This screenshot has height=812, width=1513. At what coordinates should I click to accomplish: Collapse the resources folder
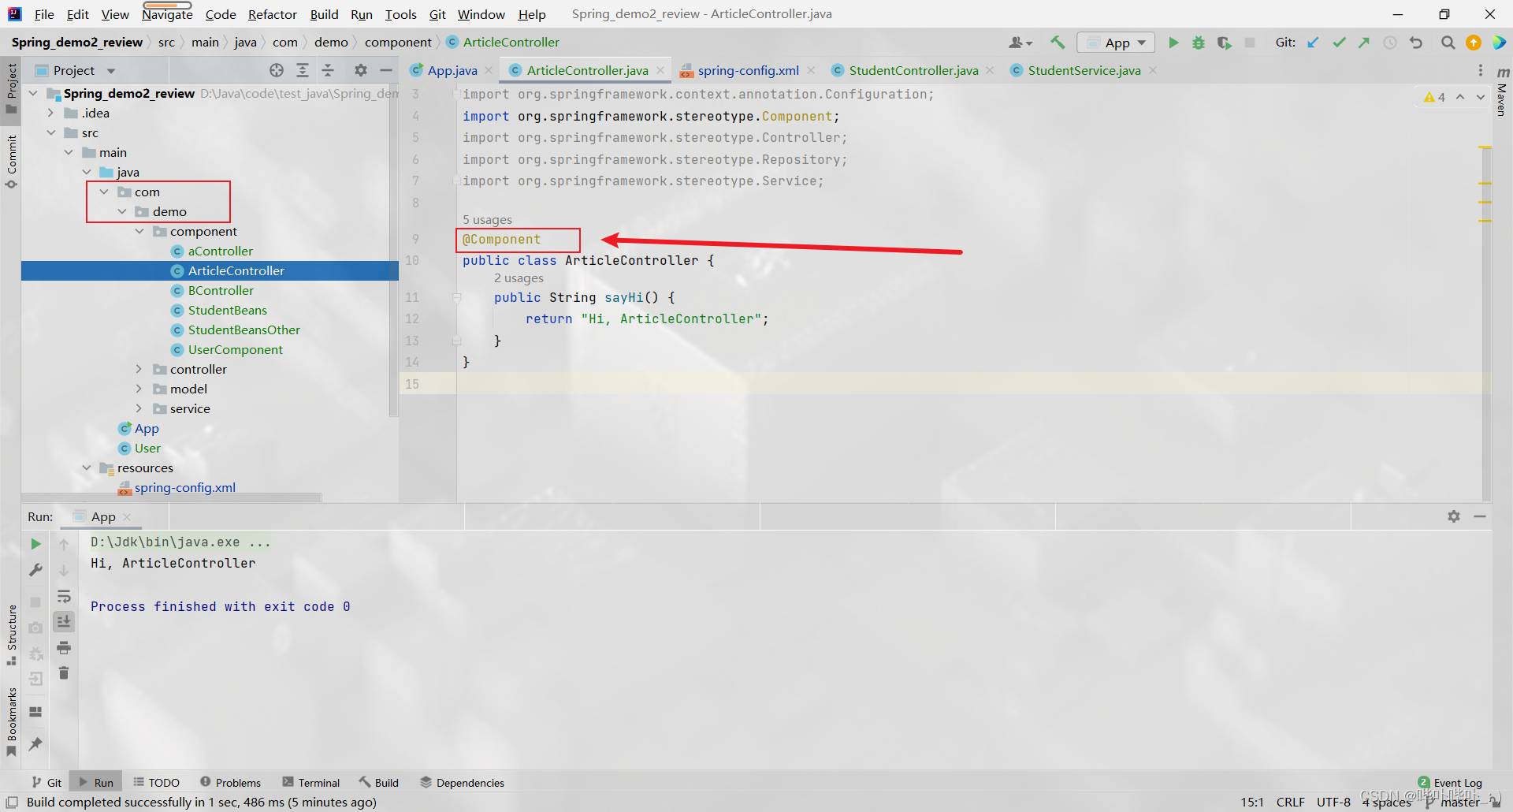point(87,467)
